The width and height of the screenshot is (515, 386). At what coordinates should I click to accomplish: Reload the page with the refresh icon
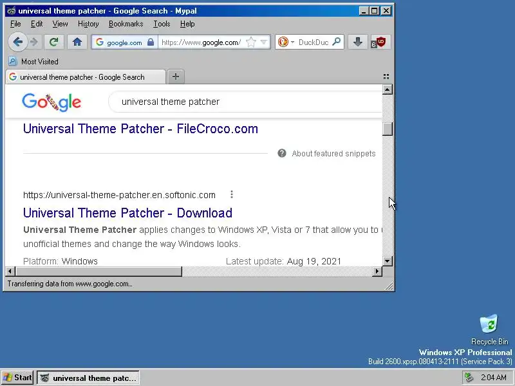tap(54, 42)
